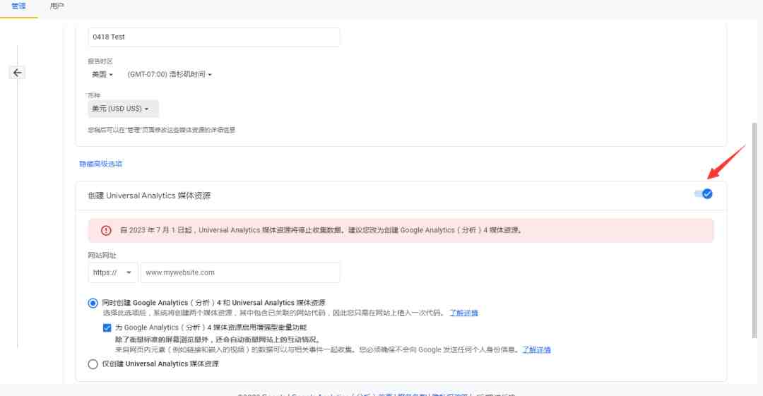Click the time zone dropdown caret arrow
Image resolution: width=763 pixels, height=396 pixels.
coord(210,75)
